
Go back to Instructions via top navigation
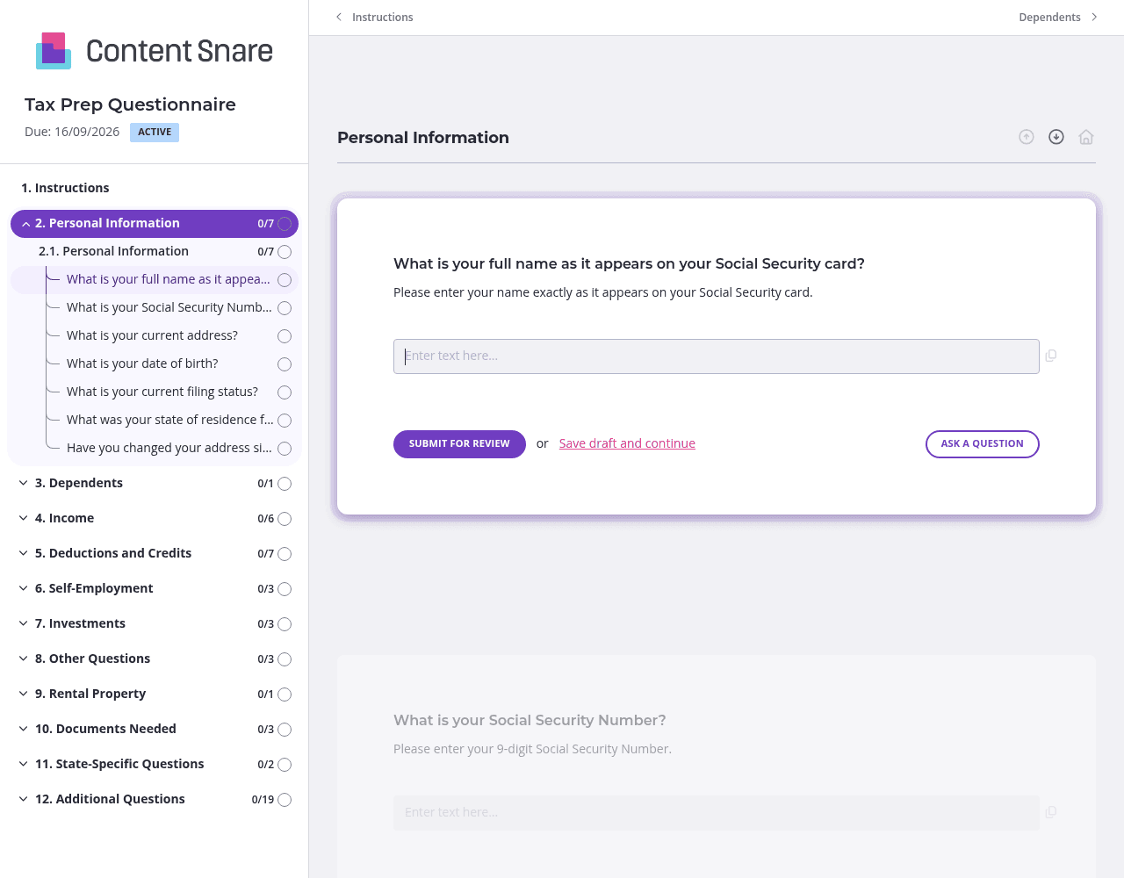(375, 18)
